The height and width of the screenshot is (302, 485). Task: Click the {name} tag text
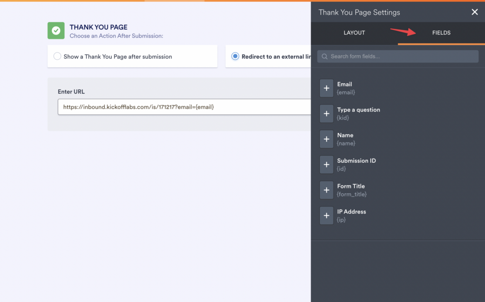click(346, 143)
